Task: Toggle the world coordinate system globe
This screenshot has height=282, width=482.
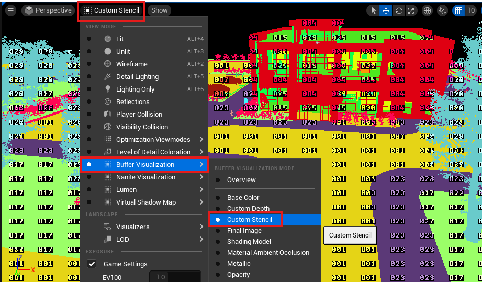Action: tap(428, 10)
